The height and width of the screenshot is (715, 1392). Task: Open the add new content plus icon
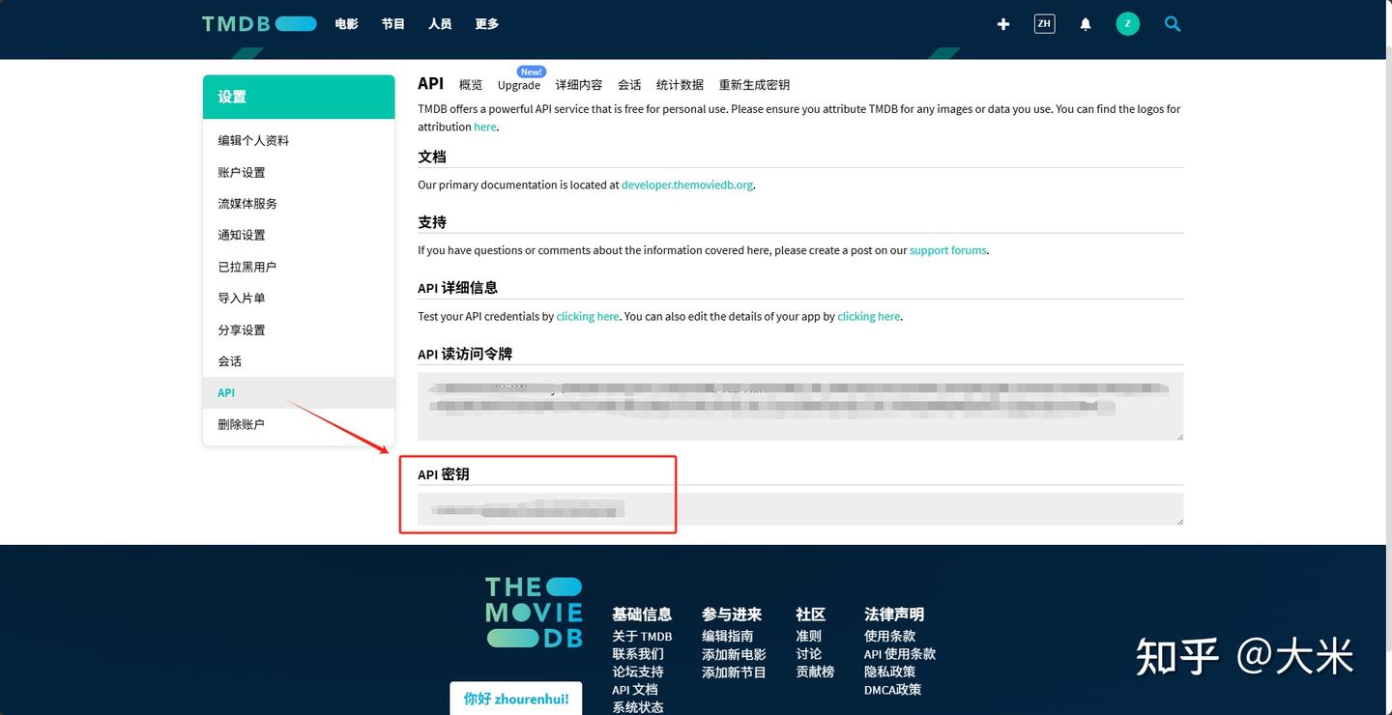pos(1002,23)
